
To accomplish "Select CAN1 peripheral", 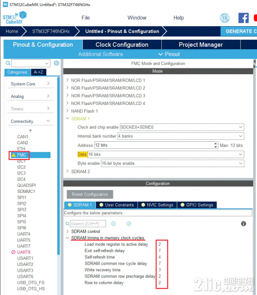I will click(x=23, y=136).
